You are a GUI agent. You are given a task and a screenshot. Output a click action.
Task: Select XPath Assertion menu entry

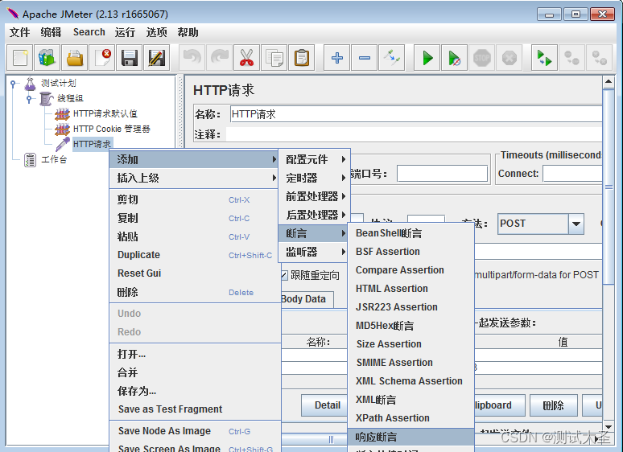click(x=411, y=418)
